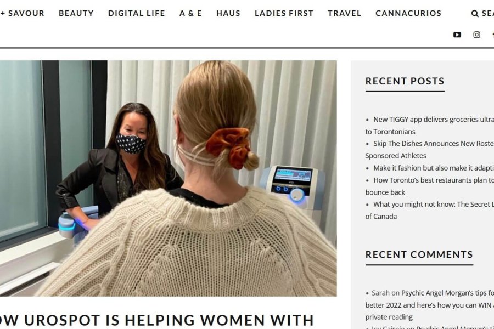Image resolution: width=494 pixels, height=329 pixels.
Task: Open Psychic Angel Morgan's tips link
Action: [x=430, y=305]
